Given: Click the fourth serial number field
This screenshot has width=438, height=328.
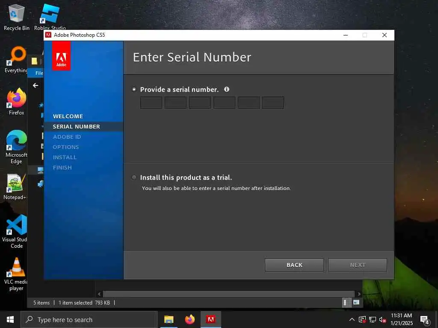Looking at the screenshot, I should click(x=224, y=102).
